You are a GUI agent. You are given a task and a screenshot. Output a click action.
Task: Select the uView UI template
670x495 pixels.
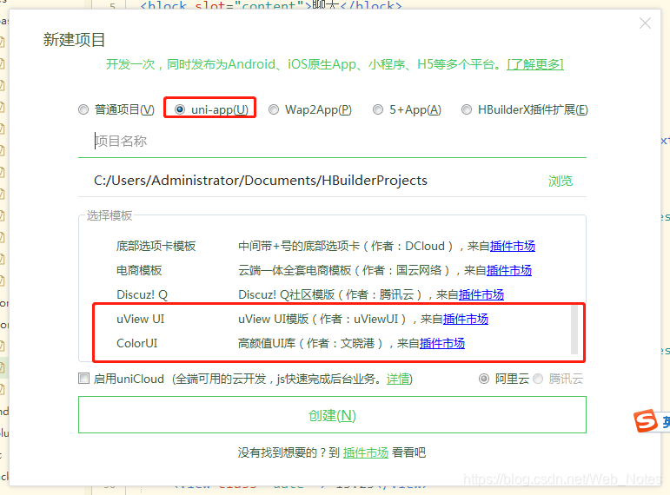point(140,319)
